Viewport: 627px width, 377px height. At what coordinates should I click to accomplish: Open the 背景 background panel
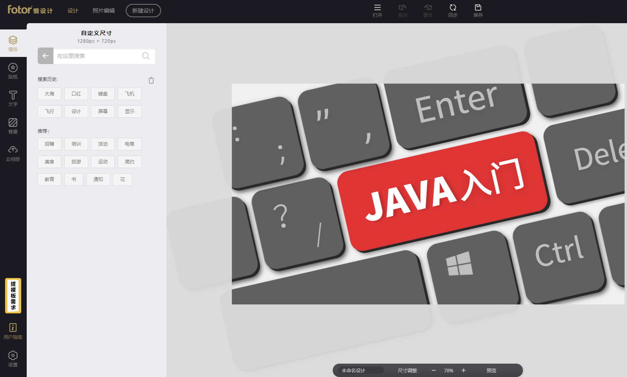[13, 126]
